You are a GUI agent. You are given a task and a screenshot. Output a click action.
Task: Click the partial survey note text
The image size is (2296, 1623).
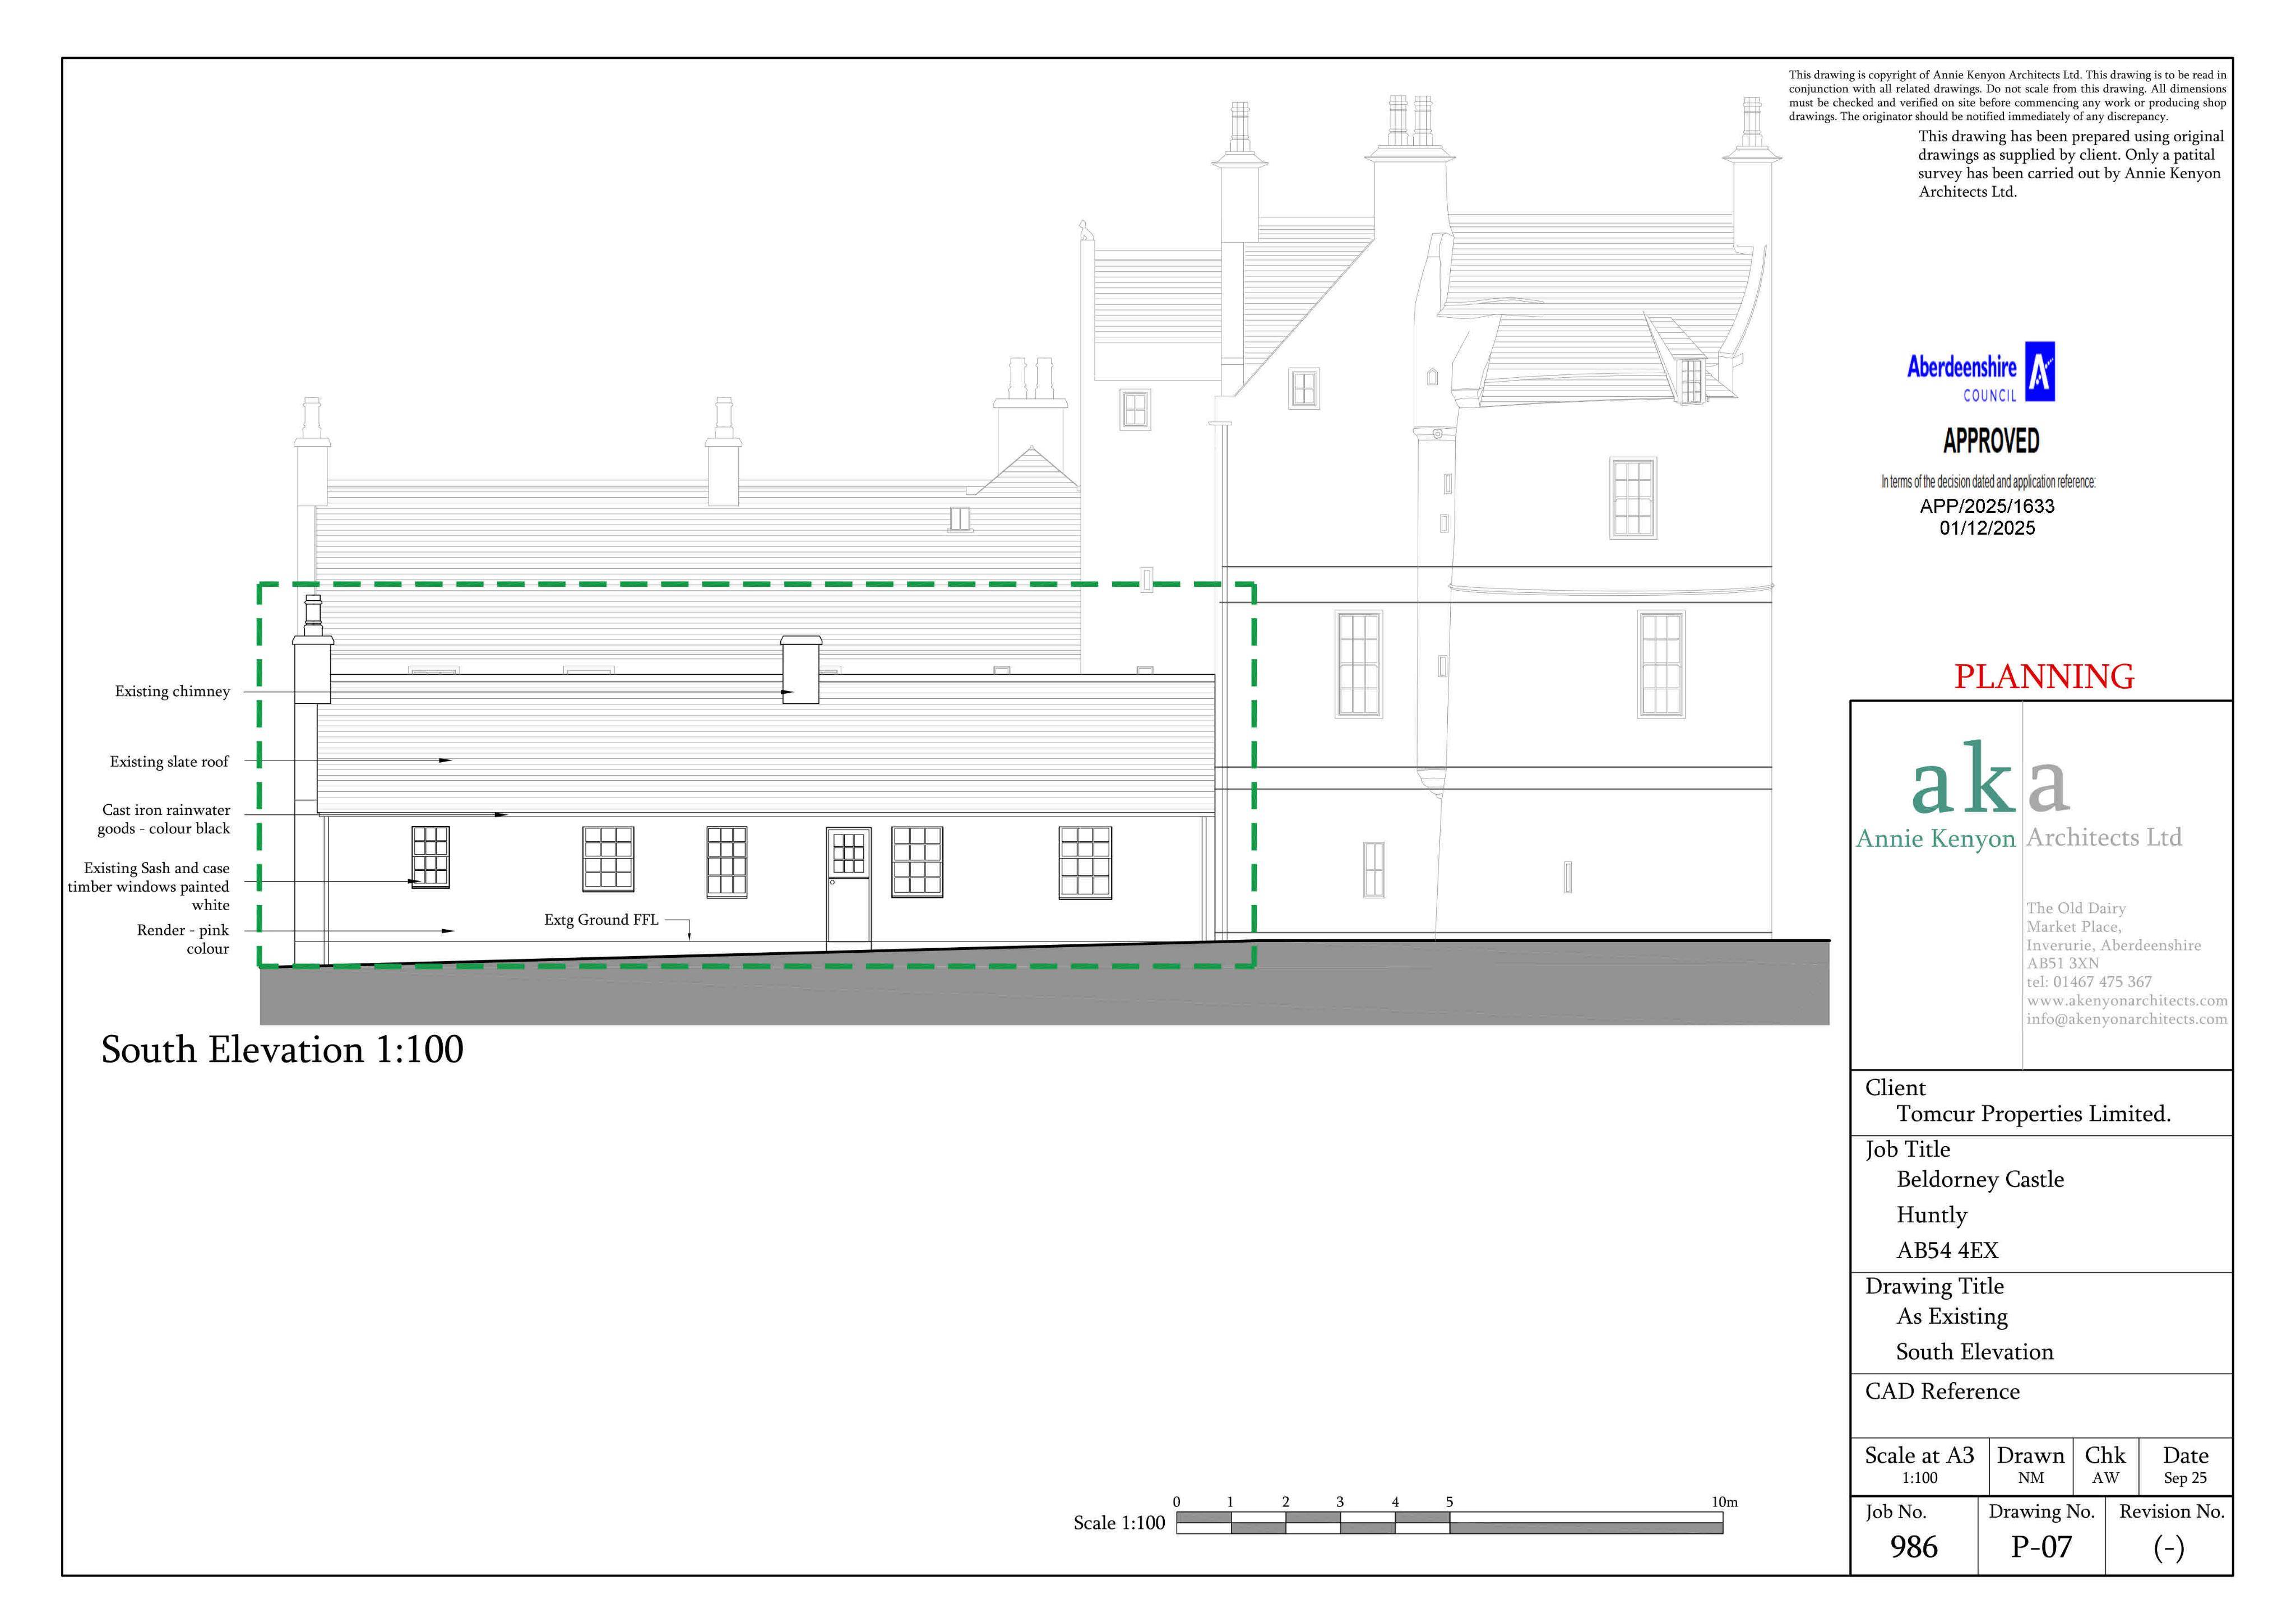pyautogui.click(x=2070, y=164)
